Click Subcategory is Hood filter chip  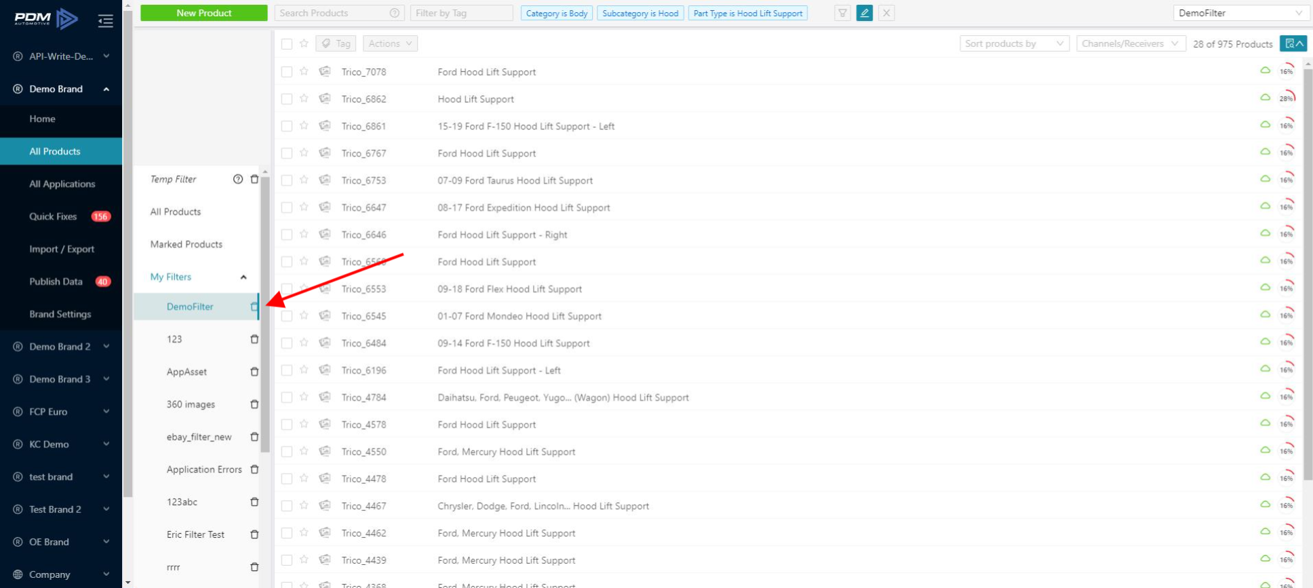(x=640, y=13)
